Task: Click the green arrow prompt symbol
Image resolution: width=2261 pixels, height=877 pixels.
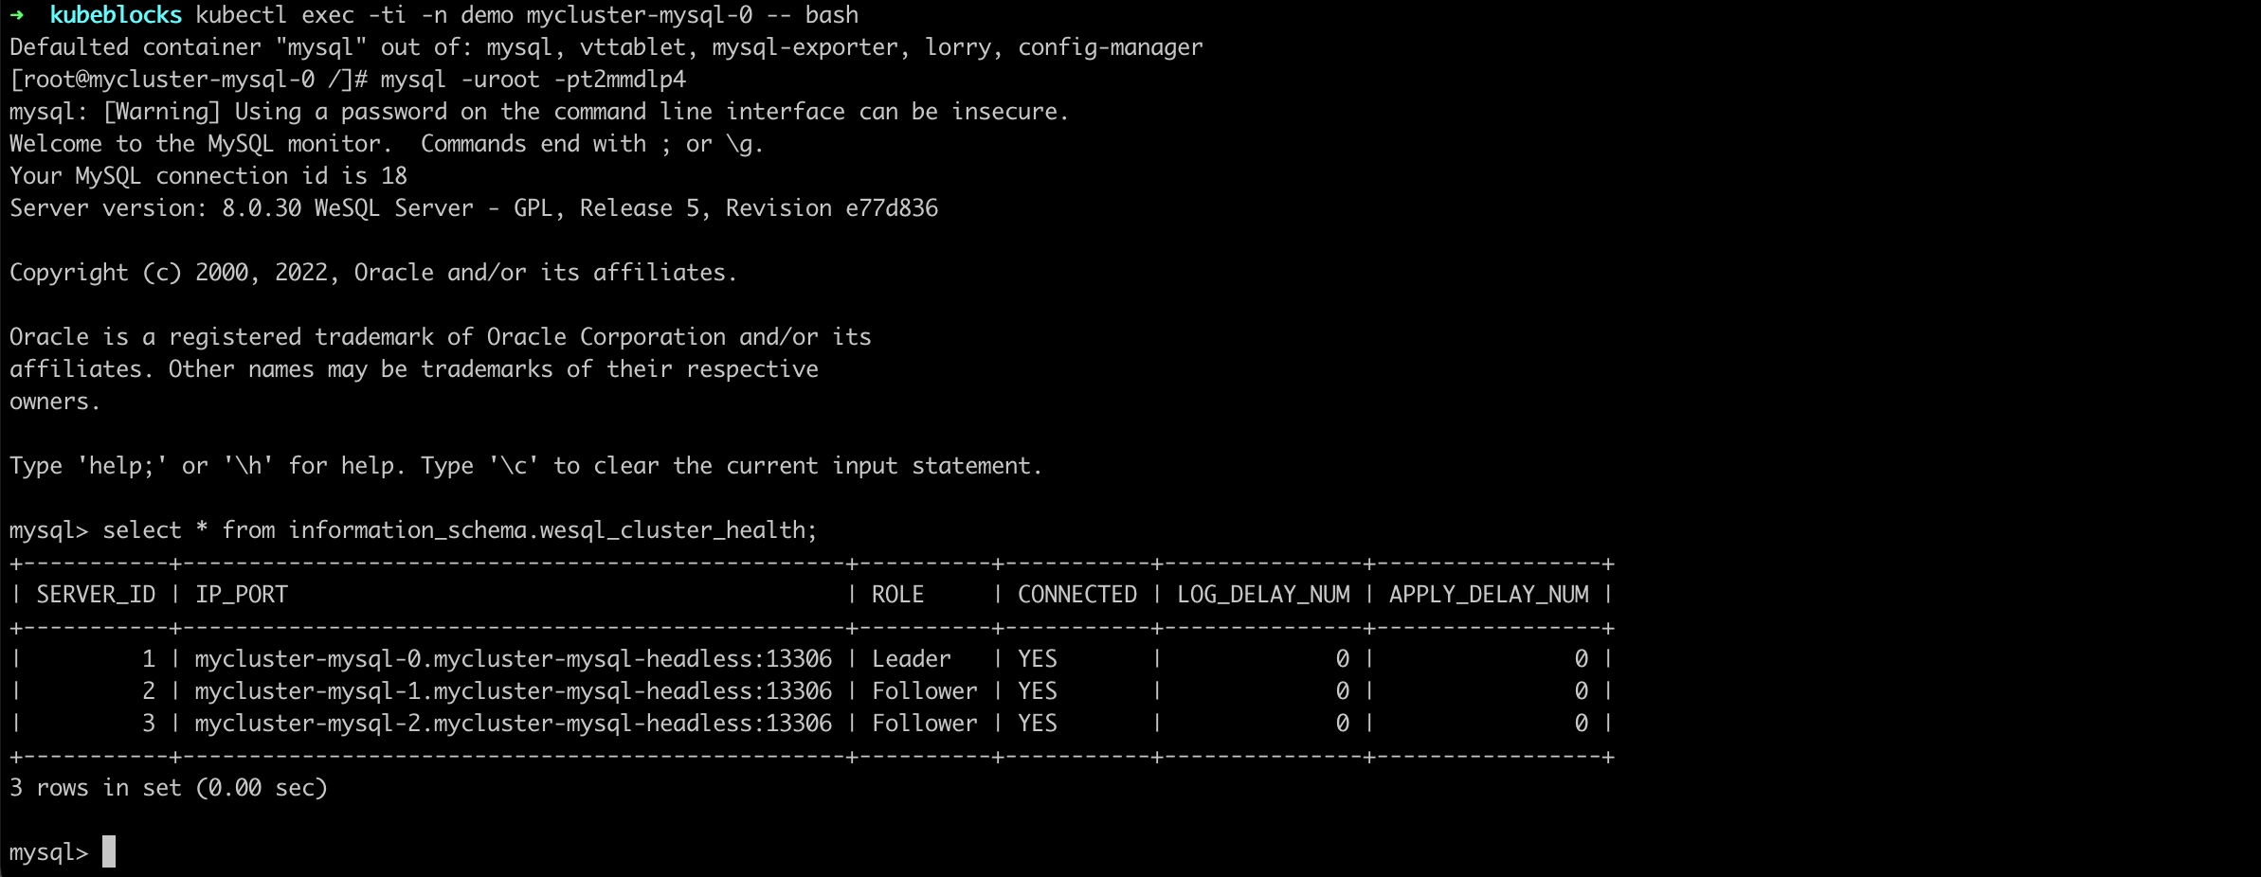Action: point(17,15)
